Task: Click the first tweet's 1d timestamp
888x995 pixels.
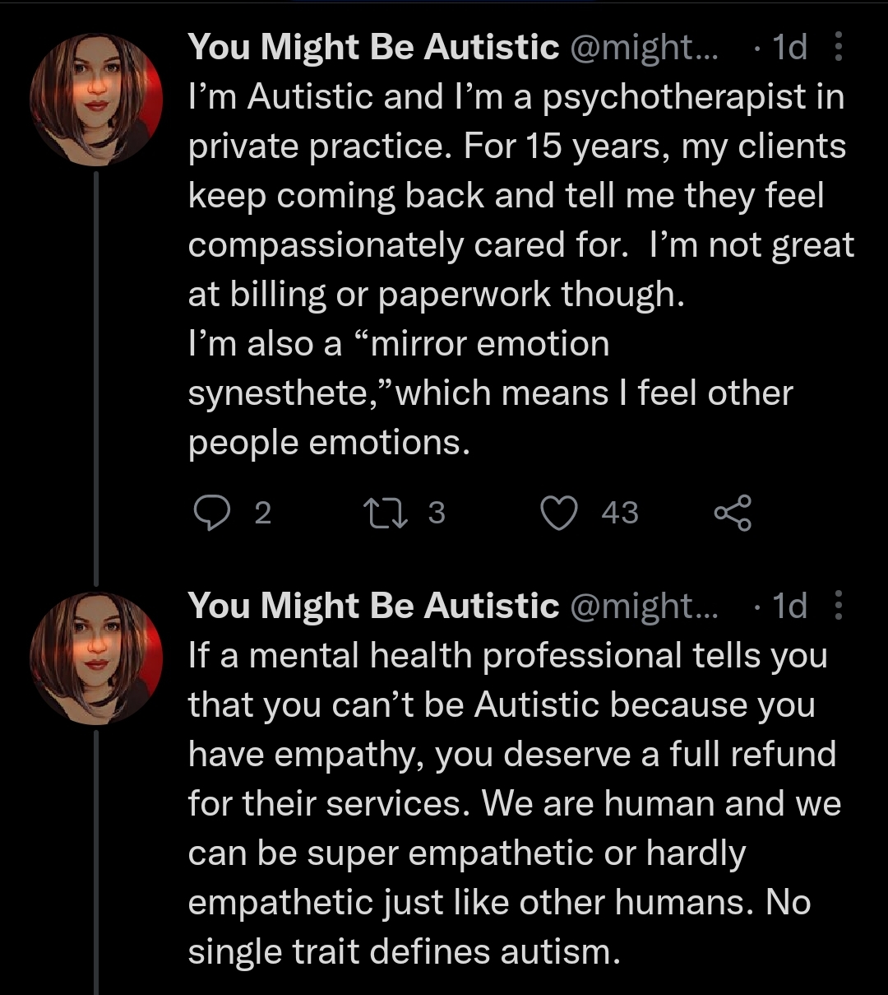Action: (789, 48)
